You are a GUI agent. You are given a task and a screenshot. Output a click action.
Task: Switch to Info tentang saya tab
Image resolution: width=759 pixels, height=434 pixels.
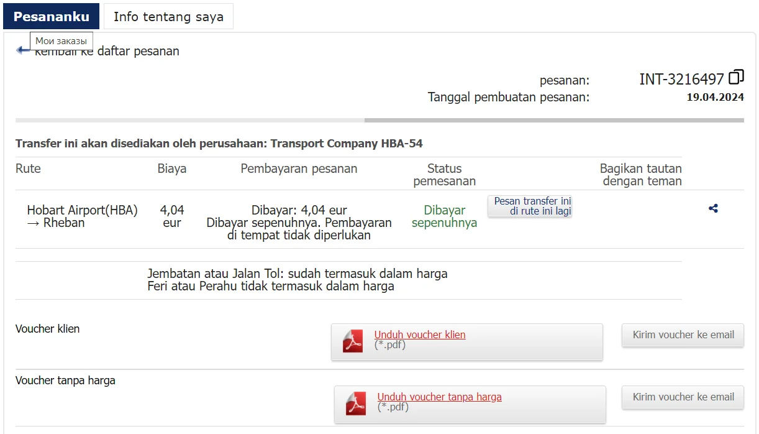pyautogui.click(x=168, y=17)
